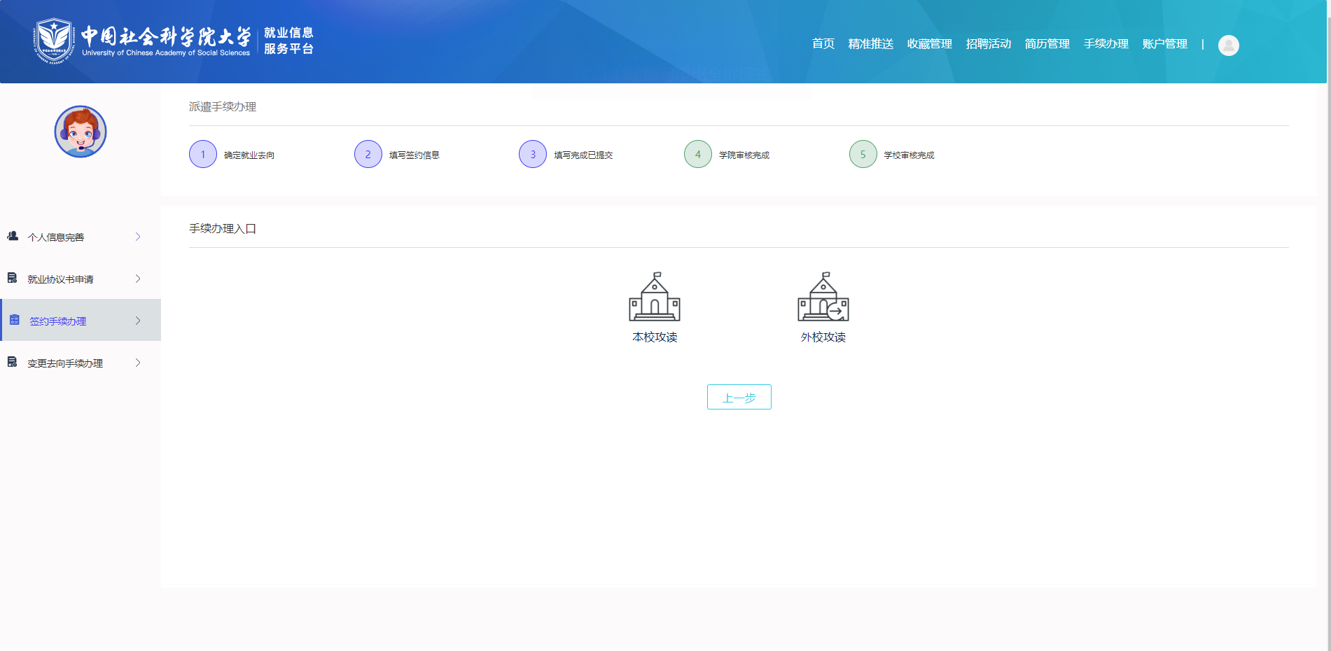Go to 简历管理 in top navigation
The width and height of the screenshot is (1331, 651).
click(1047, 44)
